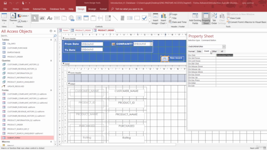Choose the Navigation Control tool
The height and width of the screenshot is (150, 267).
coord(86,18)
